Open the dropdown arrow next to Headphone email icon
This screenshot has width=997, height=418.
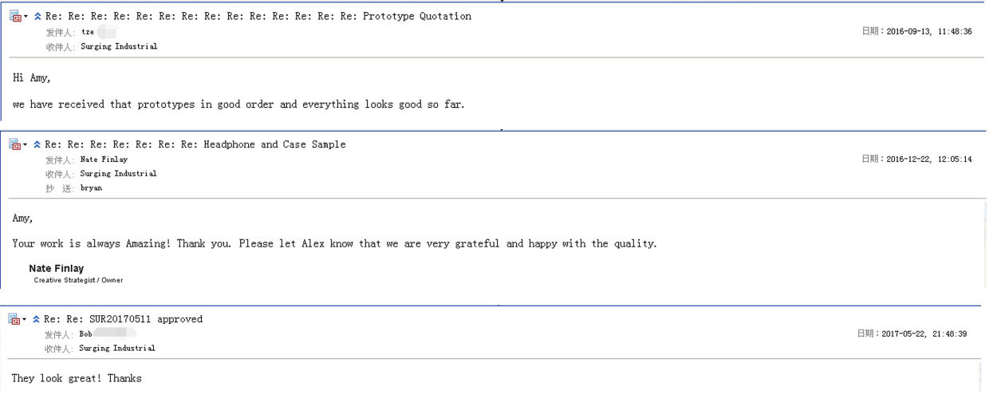pyautogui.click(x=26, y=145)
